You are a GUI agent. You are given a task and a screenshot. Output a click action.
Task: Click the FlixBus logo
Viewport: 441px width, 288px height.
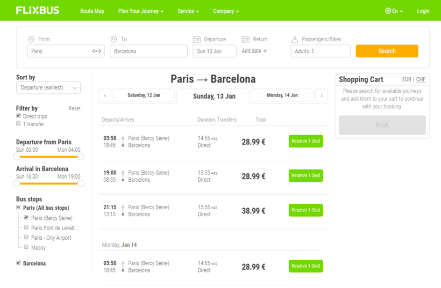(x=38, y=10)
